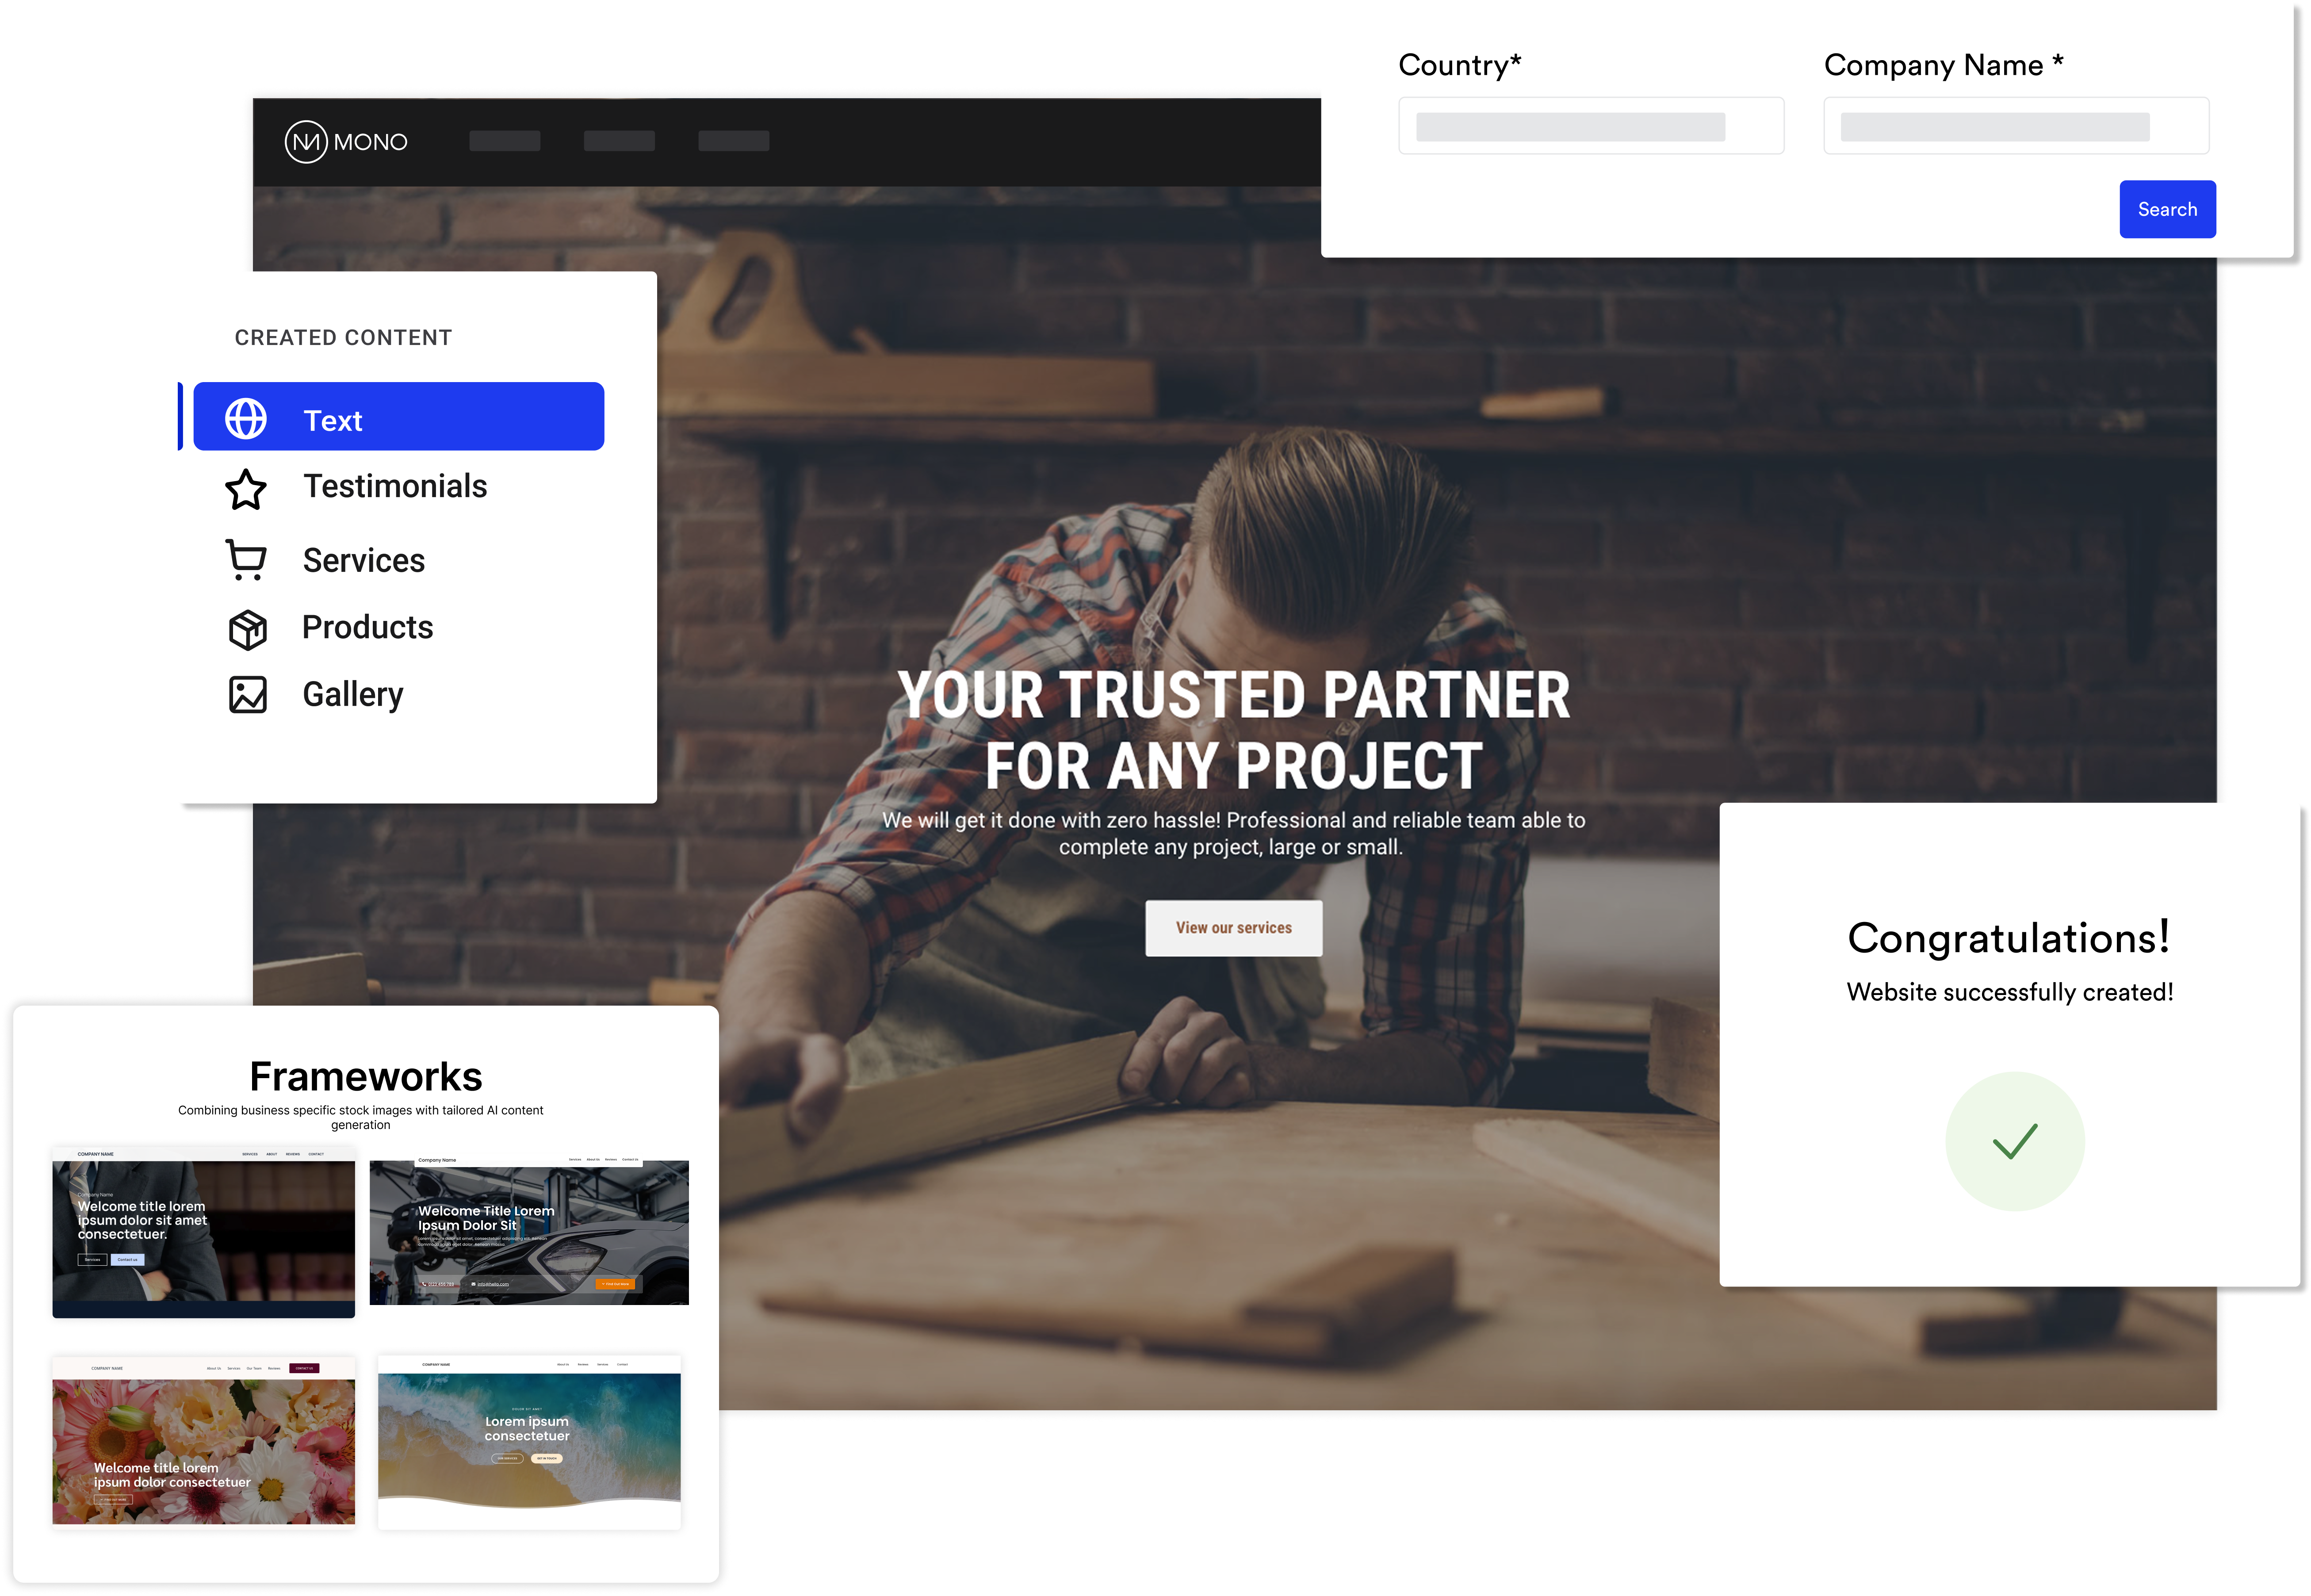Click the MONO circle logo in the navbar
The width and height of the screenshot is (2311, 1596).
(308, 141)
